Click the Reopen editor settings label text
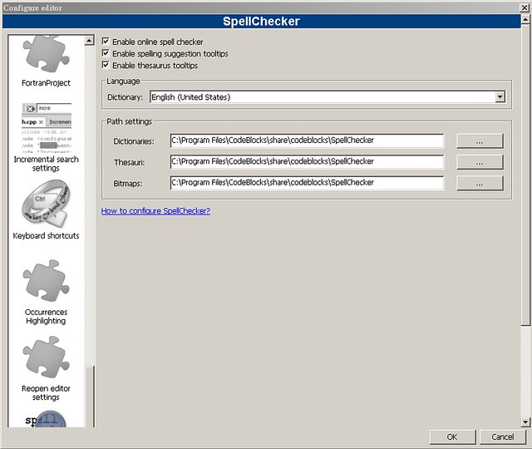This screenshot has width=532, height=449. pos(47,392)
